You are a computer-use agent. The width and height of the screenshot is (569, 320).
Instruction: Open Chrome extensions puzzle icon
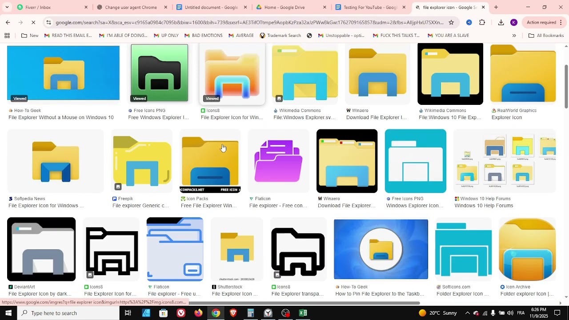pos(482,22)
